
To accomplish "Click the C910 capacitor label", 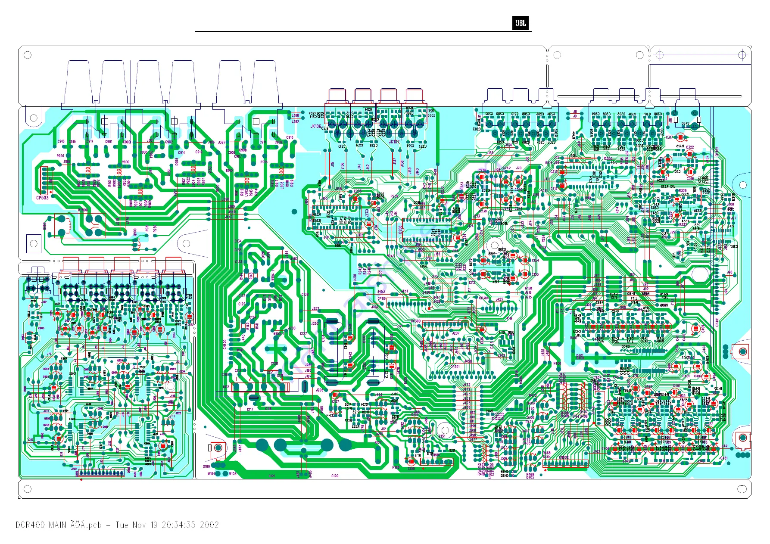I will point(290,137).
